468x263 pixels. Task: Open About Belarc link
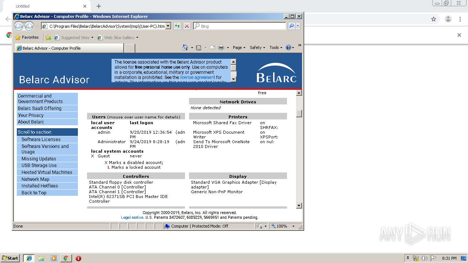tap(47, 122)
